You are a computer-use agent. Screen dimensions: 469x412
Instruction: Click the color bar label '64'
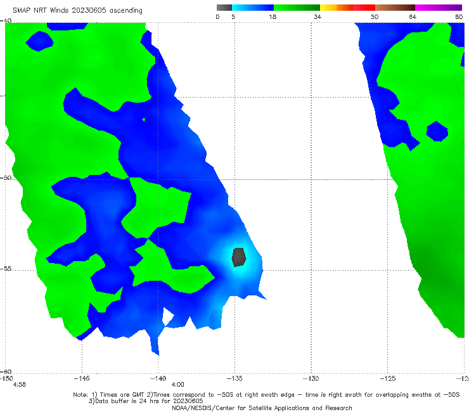(413, 17)
